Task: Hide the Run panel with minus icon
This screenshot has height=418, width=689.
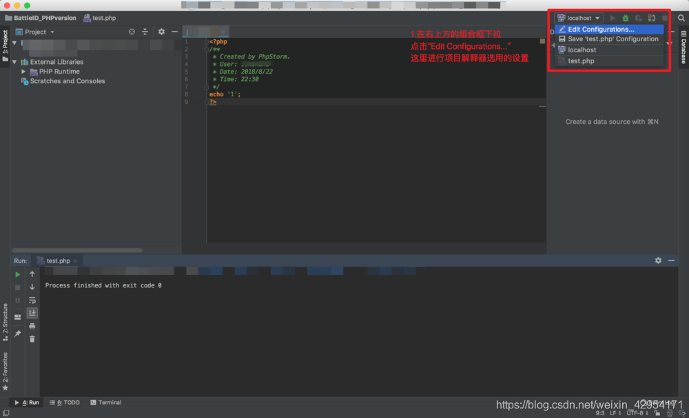Action: pyautogui.click(x=671, y=261)
